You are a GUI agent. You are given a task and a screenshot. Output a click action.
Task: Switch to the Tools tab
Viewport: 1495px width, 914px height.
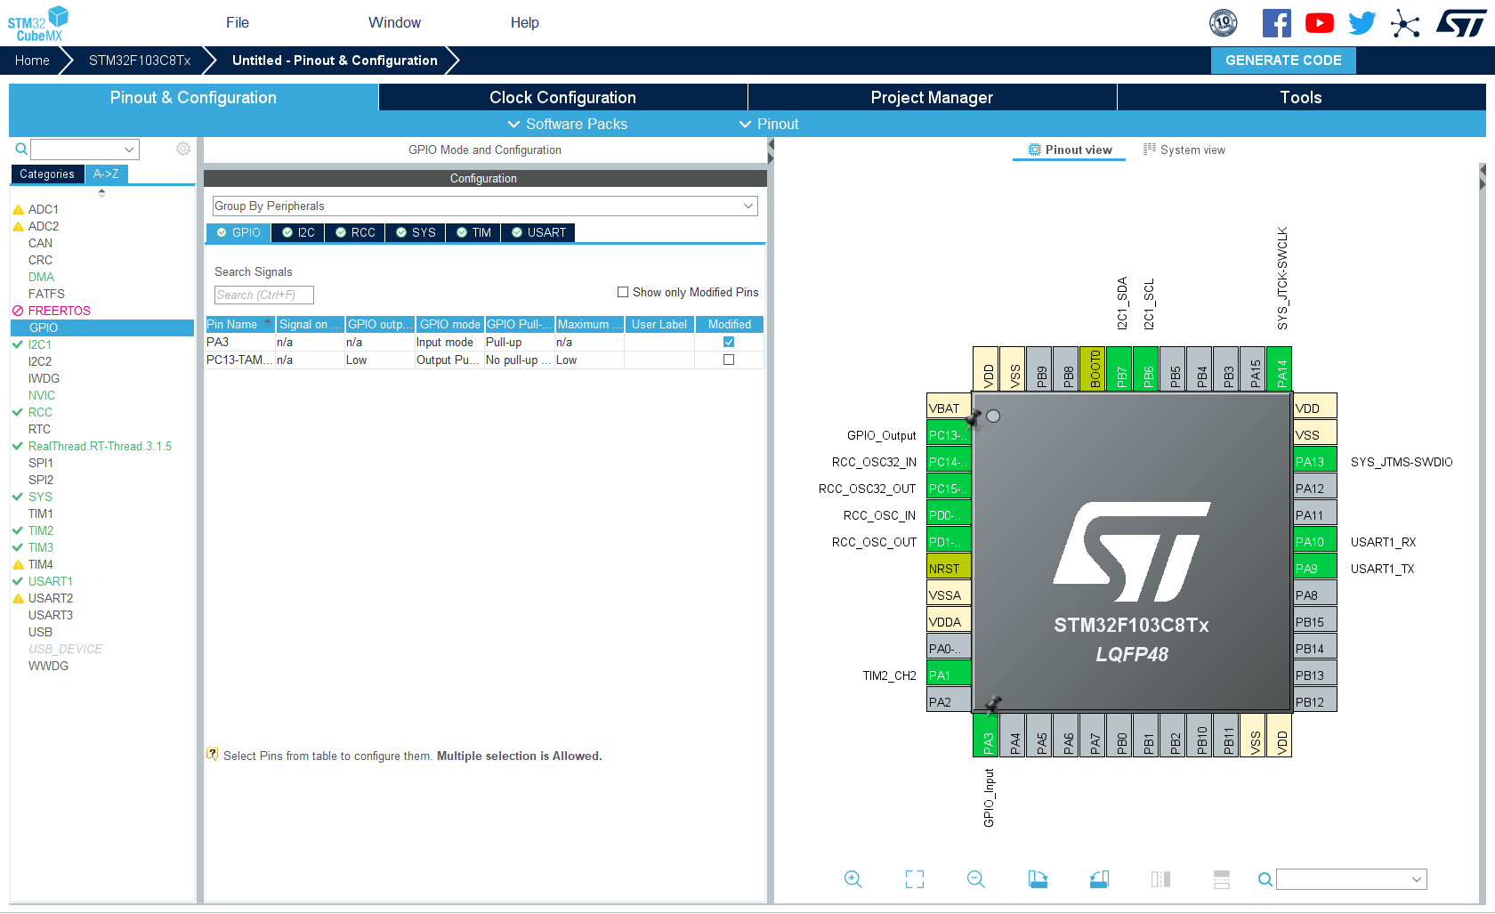point(1301,97)
